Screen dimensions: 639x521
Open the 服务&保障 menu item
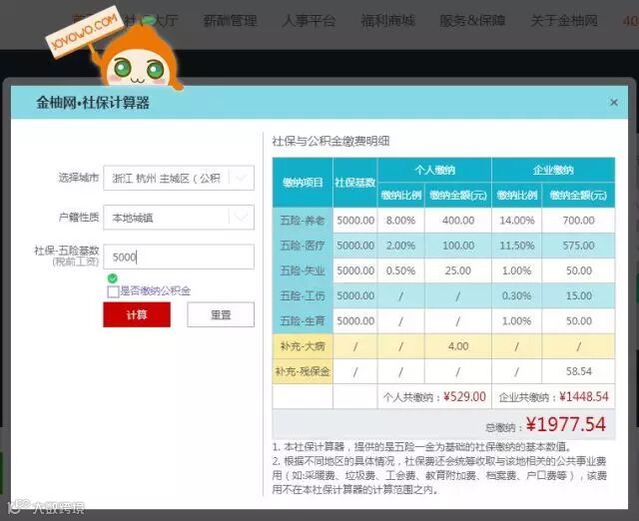tap(472, 20)
